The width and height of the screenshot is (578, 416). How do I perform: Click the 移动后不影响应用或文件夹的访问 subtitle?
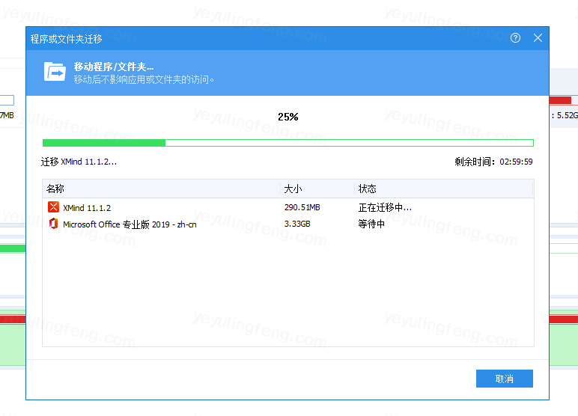pos(144,79)
